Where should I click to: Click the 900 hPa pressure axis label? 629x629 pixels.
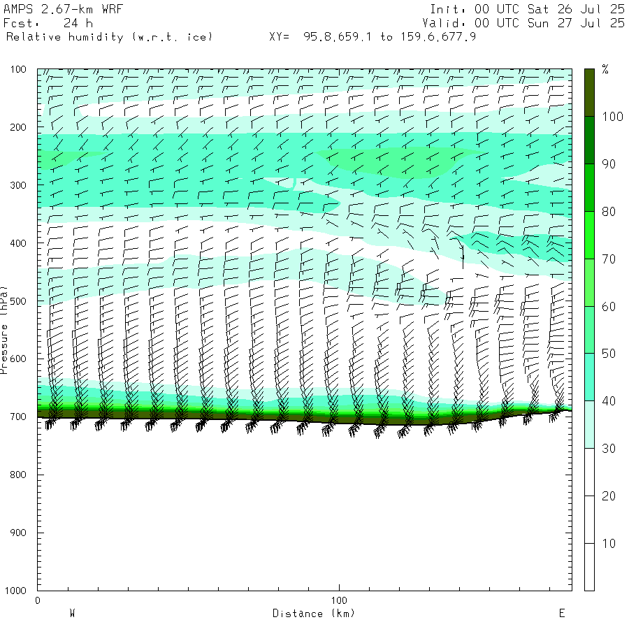tap(18, 533)
